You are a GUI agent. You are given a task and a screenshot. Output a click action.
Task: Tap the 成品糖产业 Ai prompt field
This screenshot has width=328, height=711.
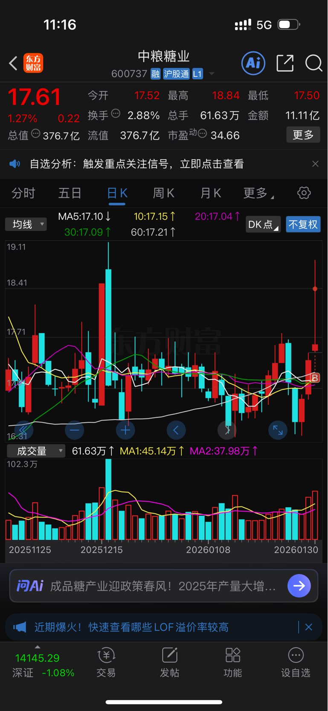pyautogui.click(x=163, y=586)
